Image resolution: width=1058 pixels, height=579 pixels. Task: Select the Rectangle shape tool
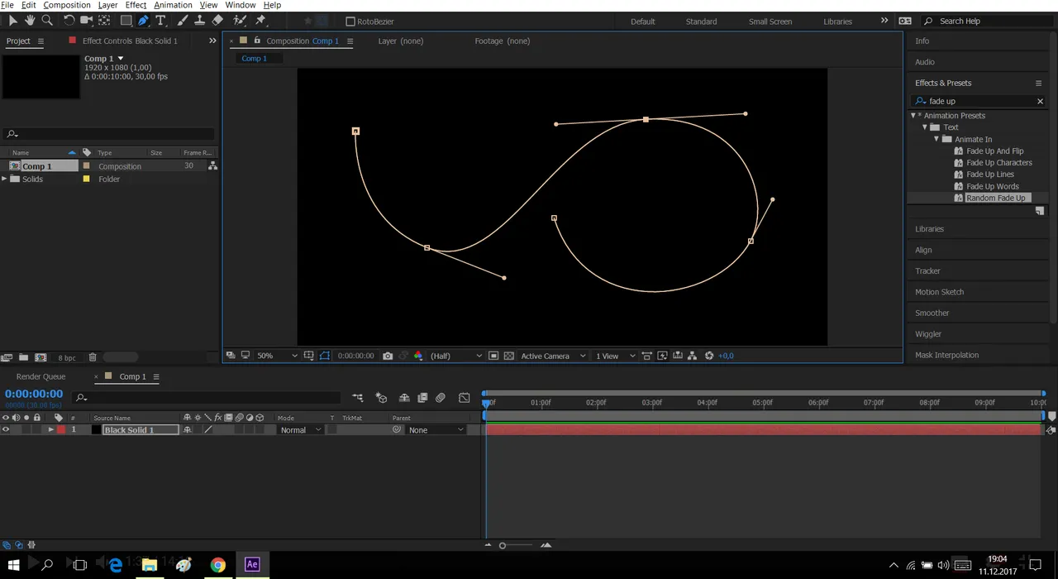click(x=126, y=21)
